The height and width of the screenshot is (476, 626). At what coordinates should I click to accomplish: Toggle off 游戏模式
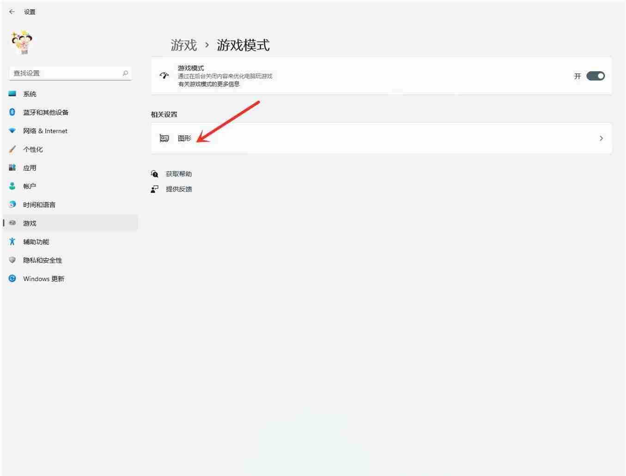click(x=596, y=76)
